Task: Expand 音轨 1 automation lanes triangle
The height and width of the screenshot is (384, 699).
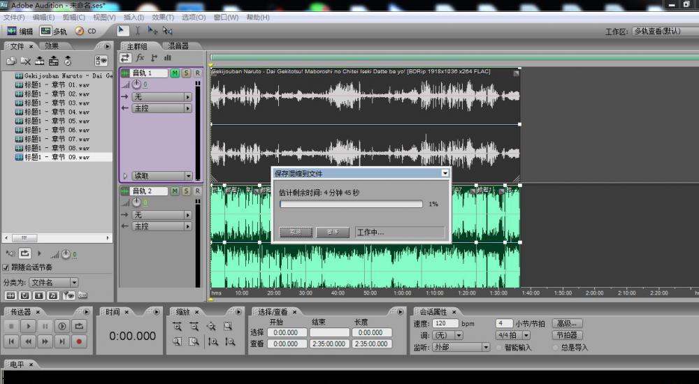Action: pyautogui.click(x=125, y=176)
